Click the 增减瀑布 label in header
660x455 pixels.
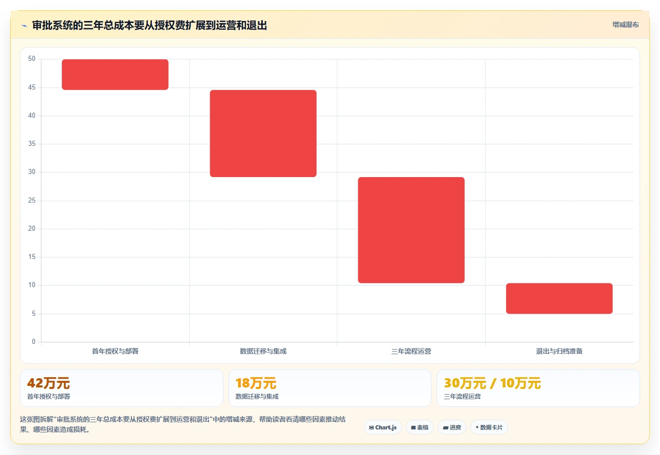(x=626, y=25)
